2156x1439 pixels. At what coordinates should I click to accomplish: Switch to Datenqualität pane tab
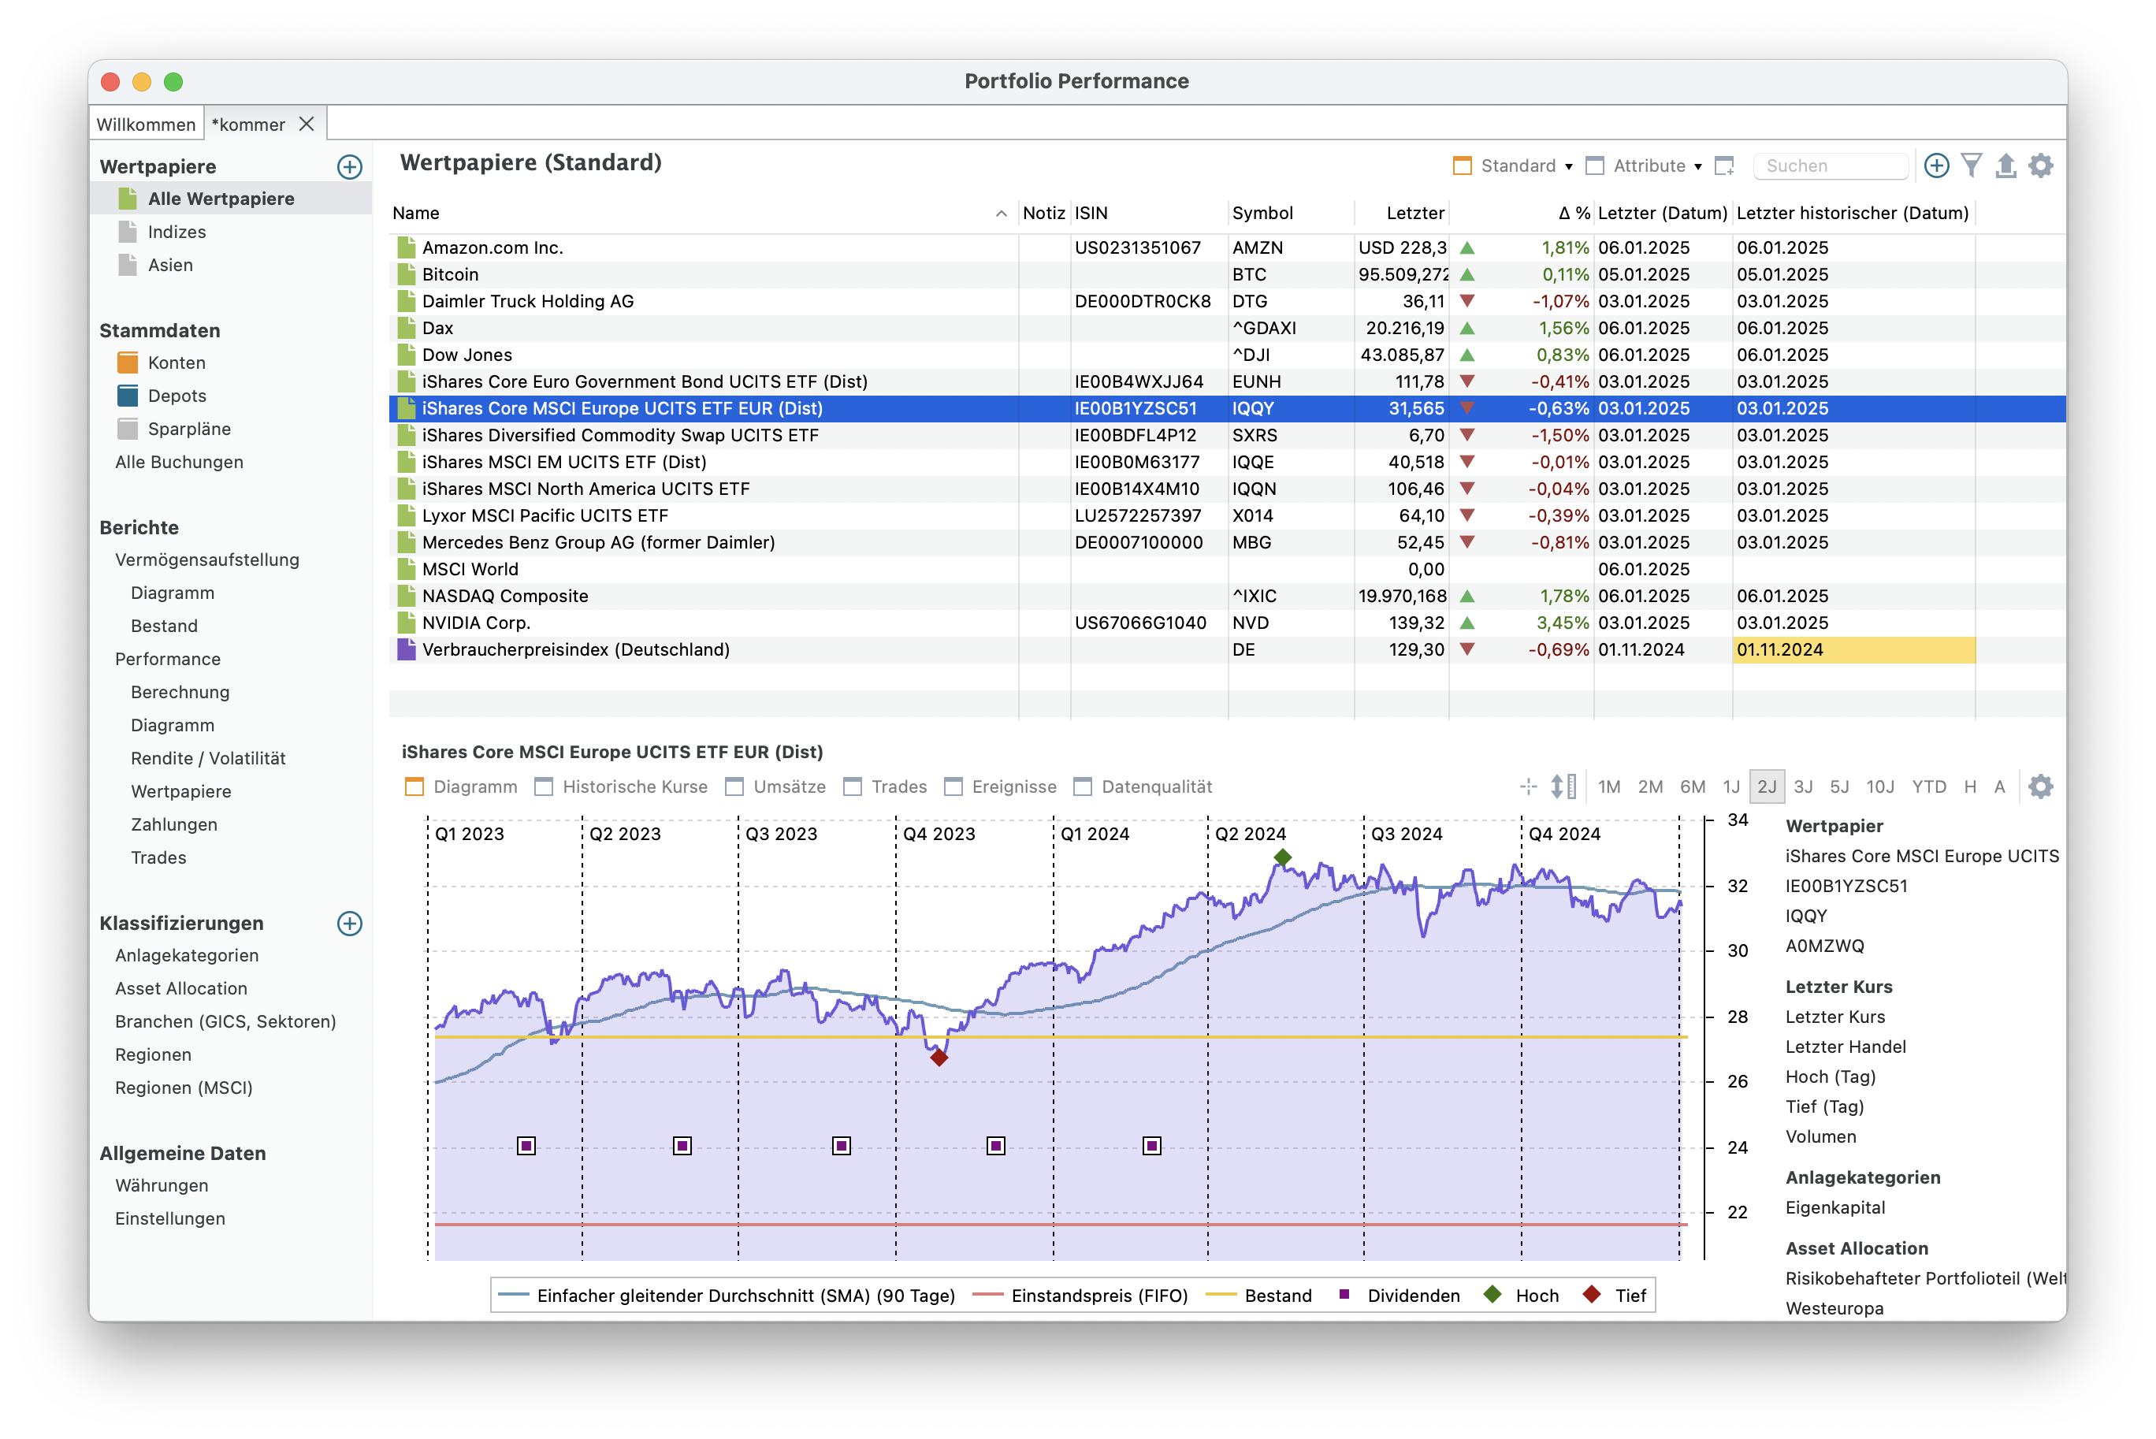[x=1142, y=786]
